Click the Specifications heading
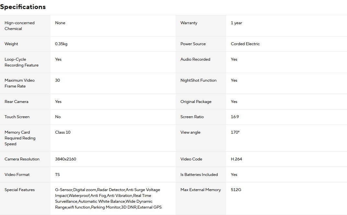The width and height of the screenshot is (347, 215). click(x=23, y=7)
